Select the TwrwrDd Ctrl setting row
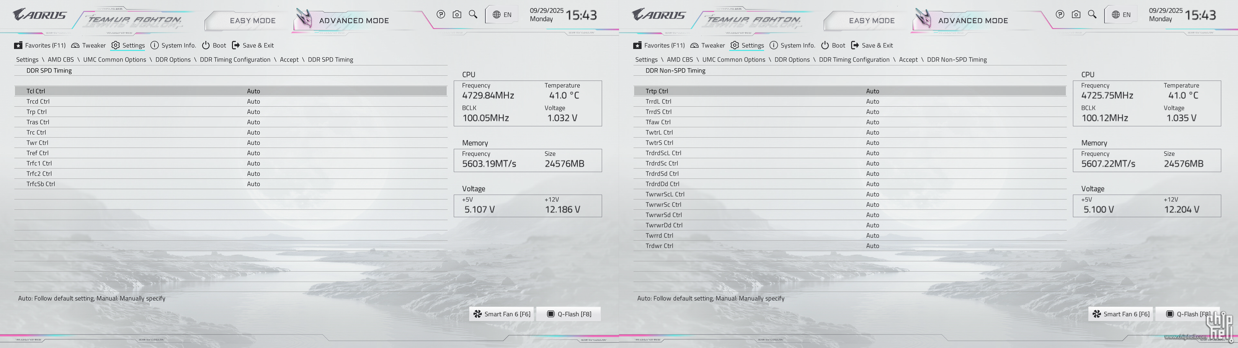The width and height of the screenshot is (1238, 348). pos(664,225)
